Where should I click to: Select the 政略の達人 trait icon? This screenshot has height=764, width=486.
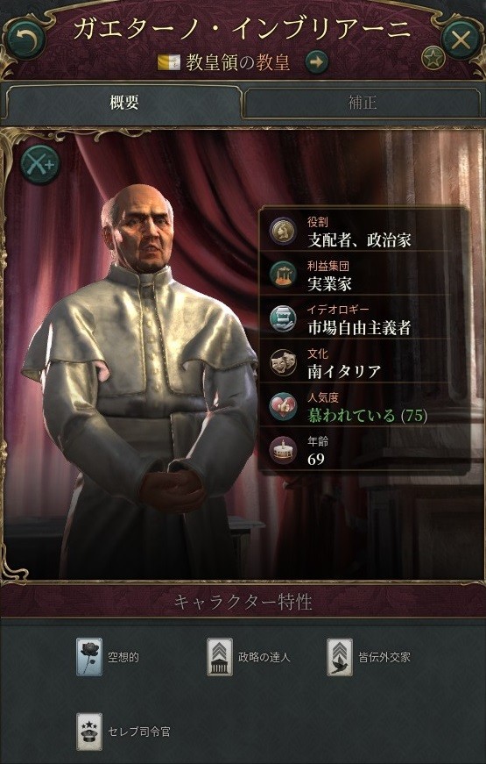point(220,657)
